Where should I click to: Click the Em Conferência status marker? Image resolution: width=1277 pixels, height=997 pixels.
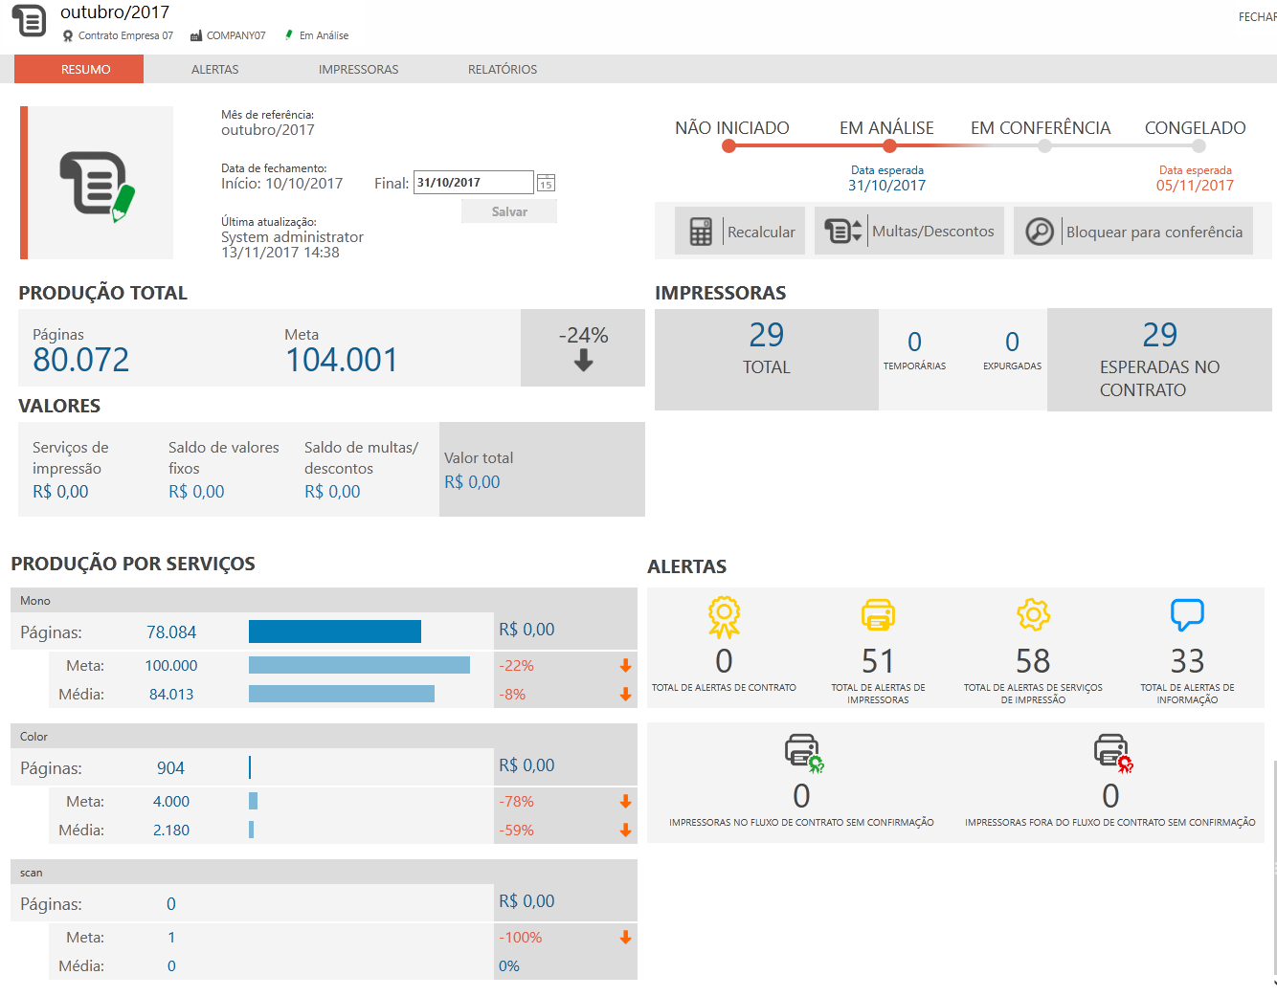coord(1044,146)
